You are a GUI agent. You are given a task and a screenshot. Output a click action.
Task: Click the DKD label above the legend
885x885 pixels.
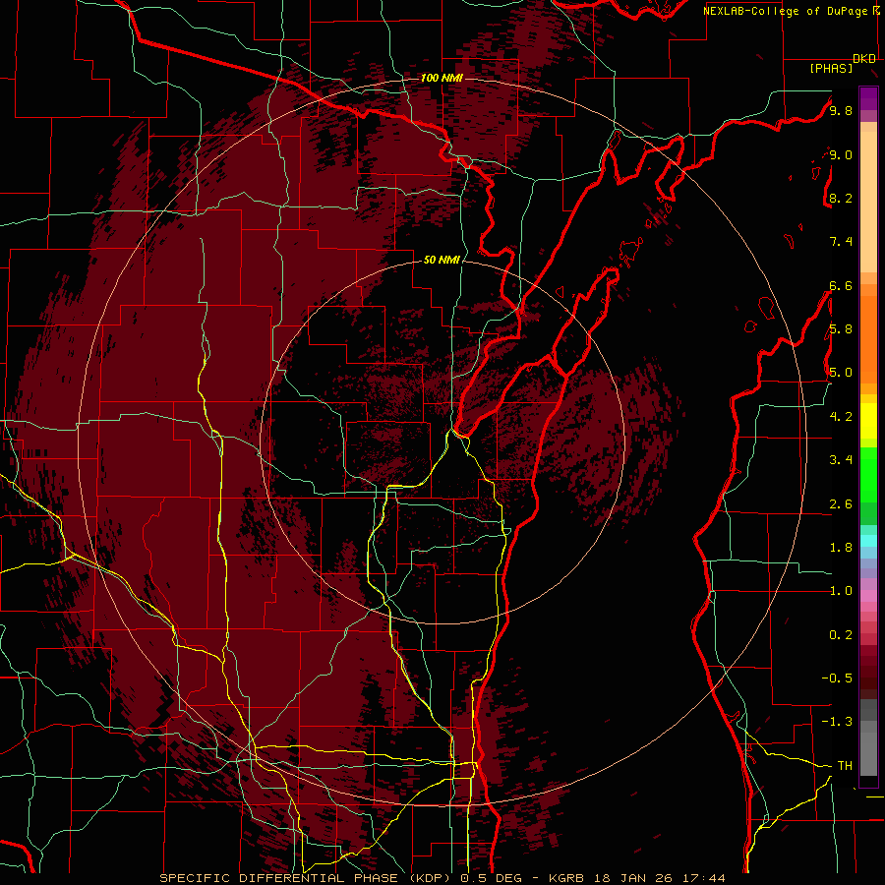coord(863,59)
